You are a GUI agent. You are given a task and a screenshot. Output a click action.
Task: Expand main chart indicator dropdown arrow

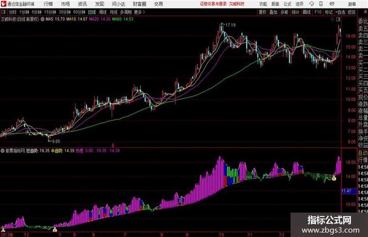click(42, 19)
